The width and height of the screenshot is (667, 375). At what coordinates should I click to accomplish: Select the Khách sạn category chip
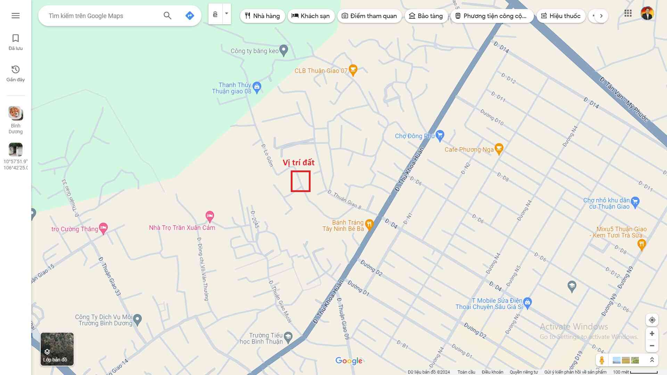coord(311,16)
